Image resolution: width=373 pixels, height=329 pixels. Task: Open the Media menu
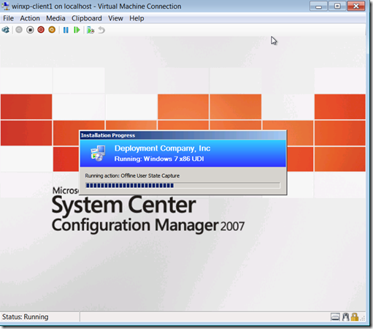55,18
